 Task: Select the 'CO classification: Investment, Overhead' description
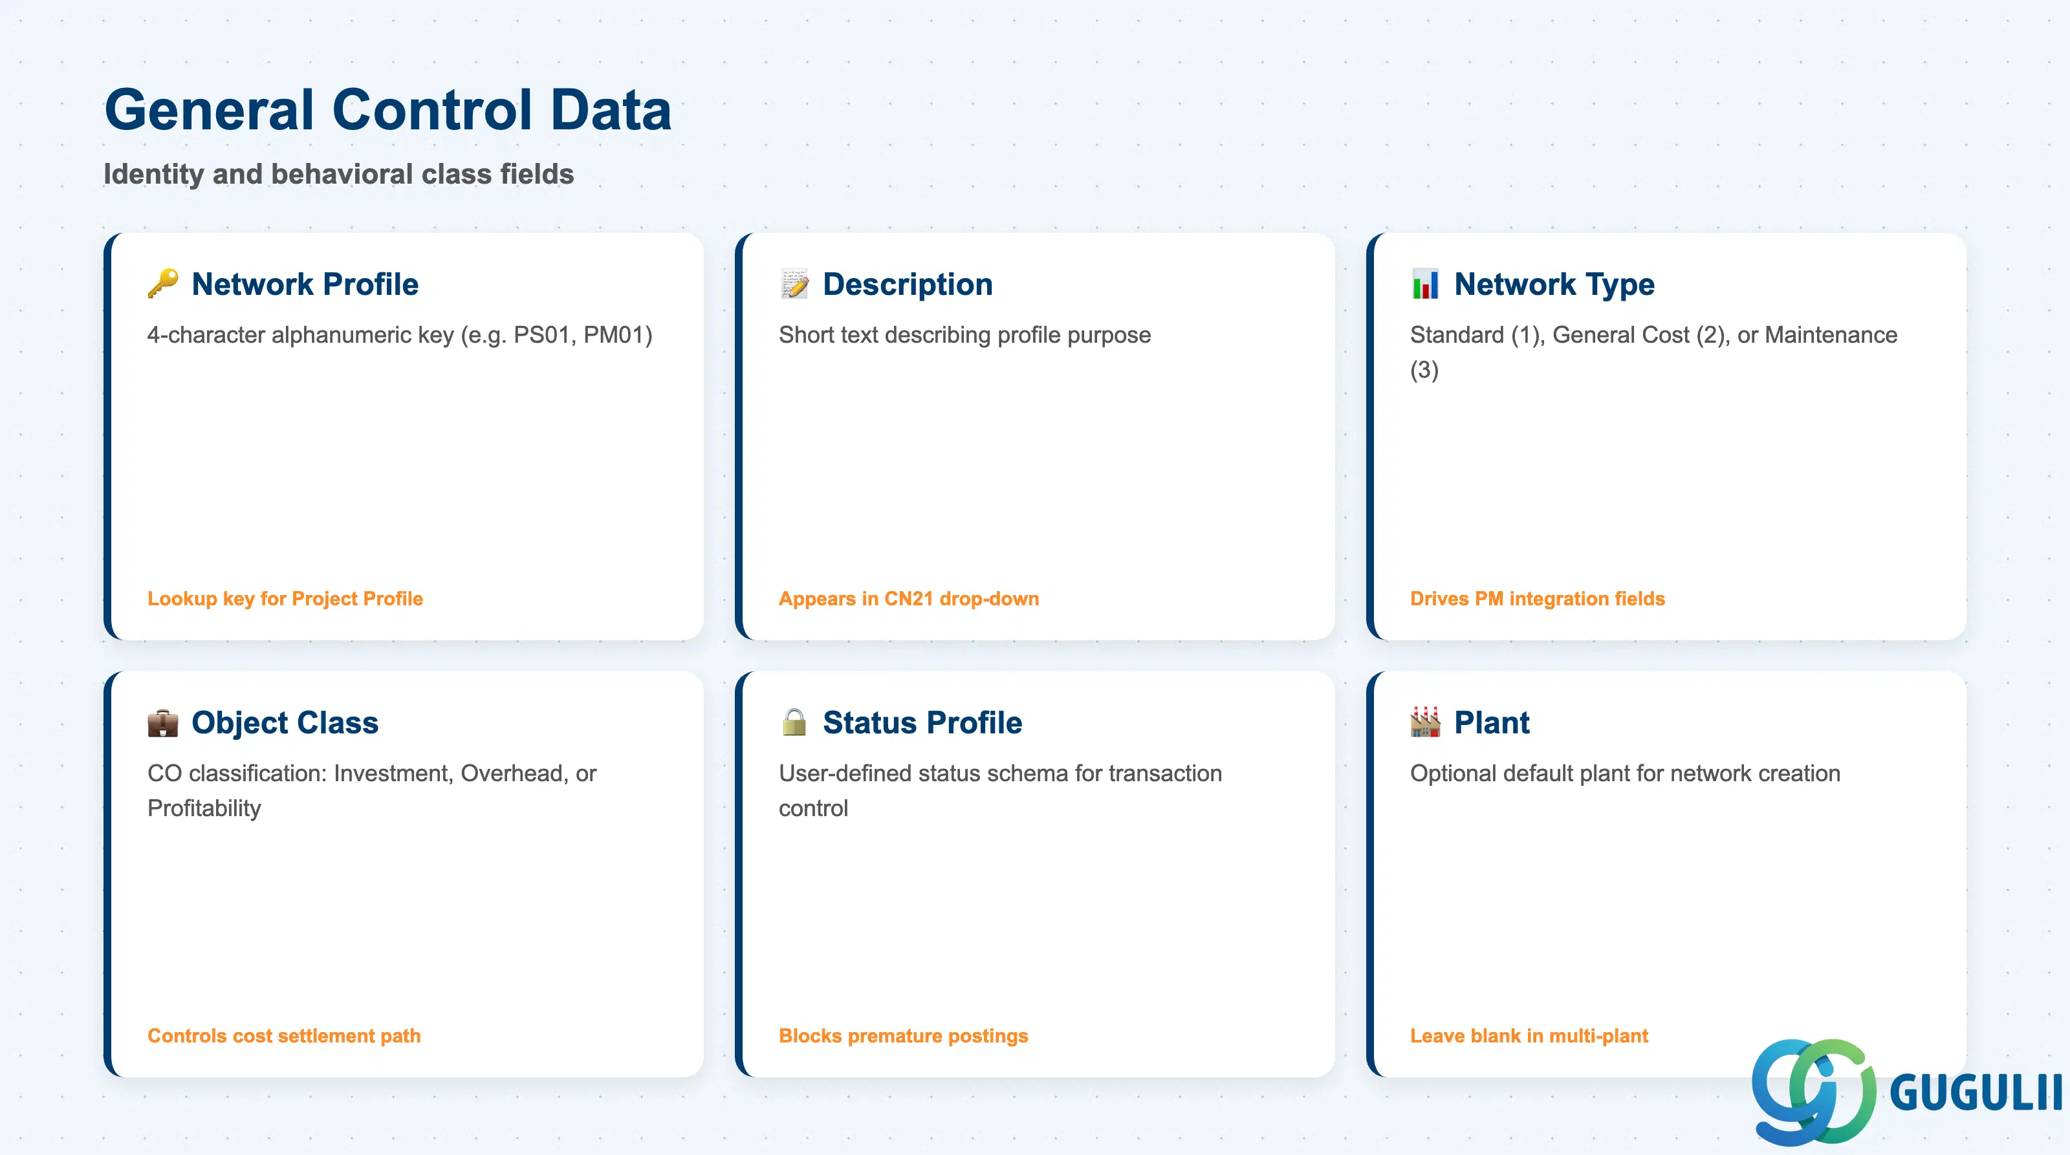coord(371,790)
